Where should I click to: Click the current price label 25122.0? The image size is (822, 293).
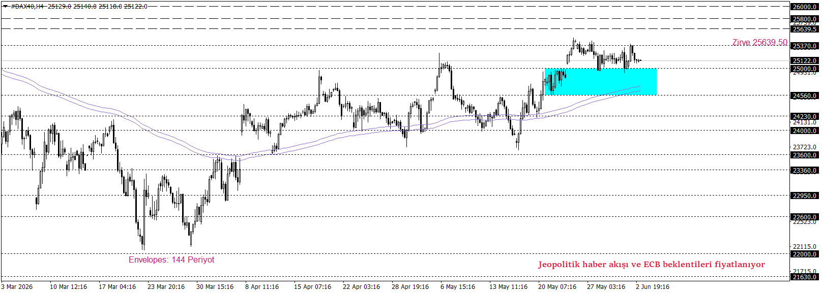coord(805,60)
